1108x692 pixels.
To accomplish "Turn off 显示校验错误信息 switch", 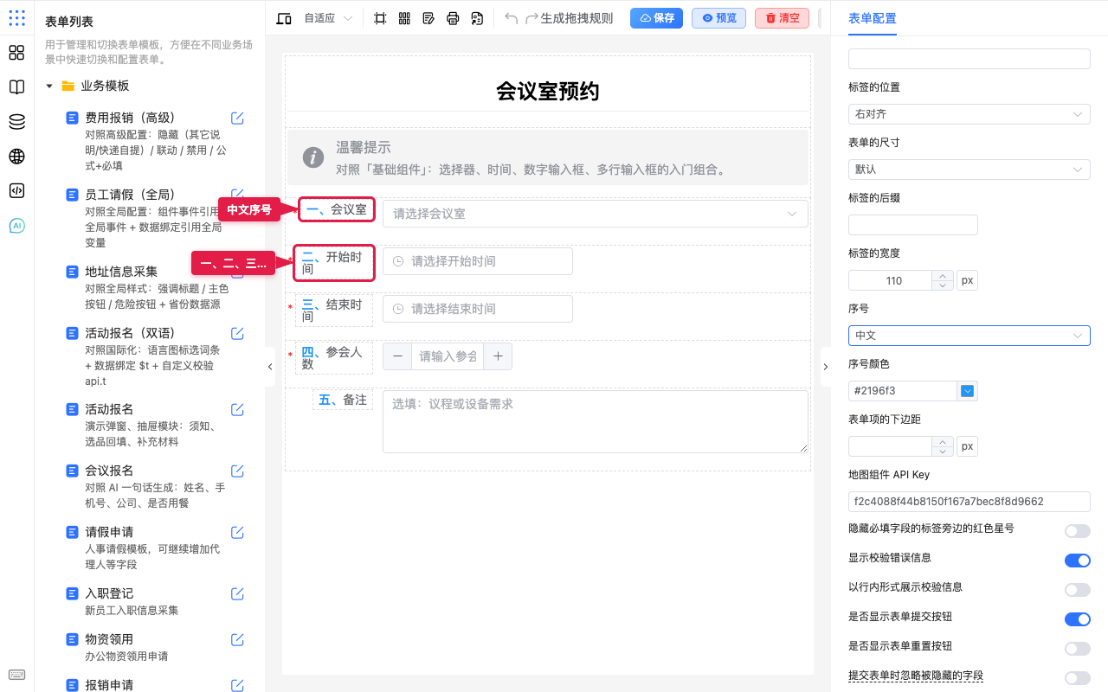I will tap(1078, 561).
